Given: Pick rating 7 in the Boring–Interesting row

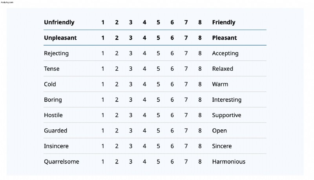Looking at the screenshot, I should click(186, 99).
